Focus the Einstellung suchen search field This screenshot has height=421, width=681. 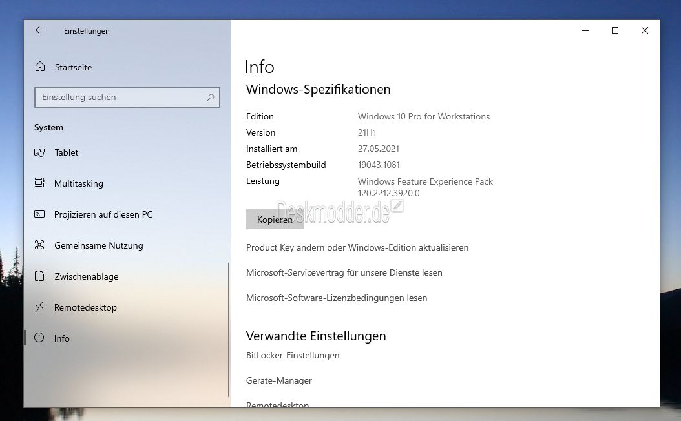120,98
